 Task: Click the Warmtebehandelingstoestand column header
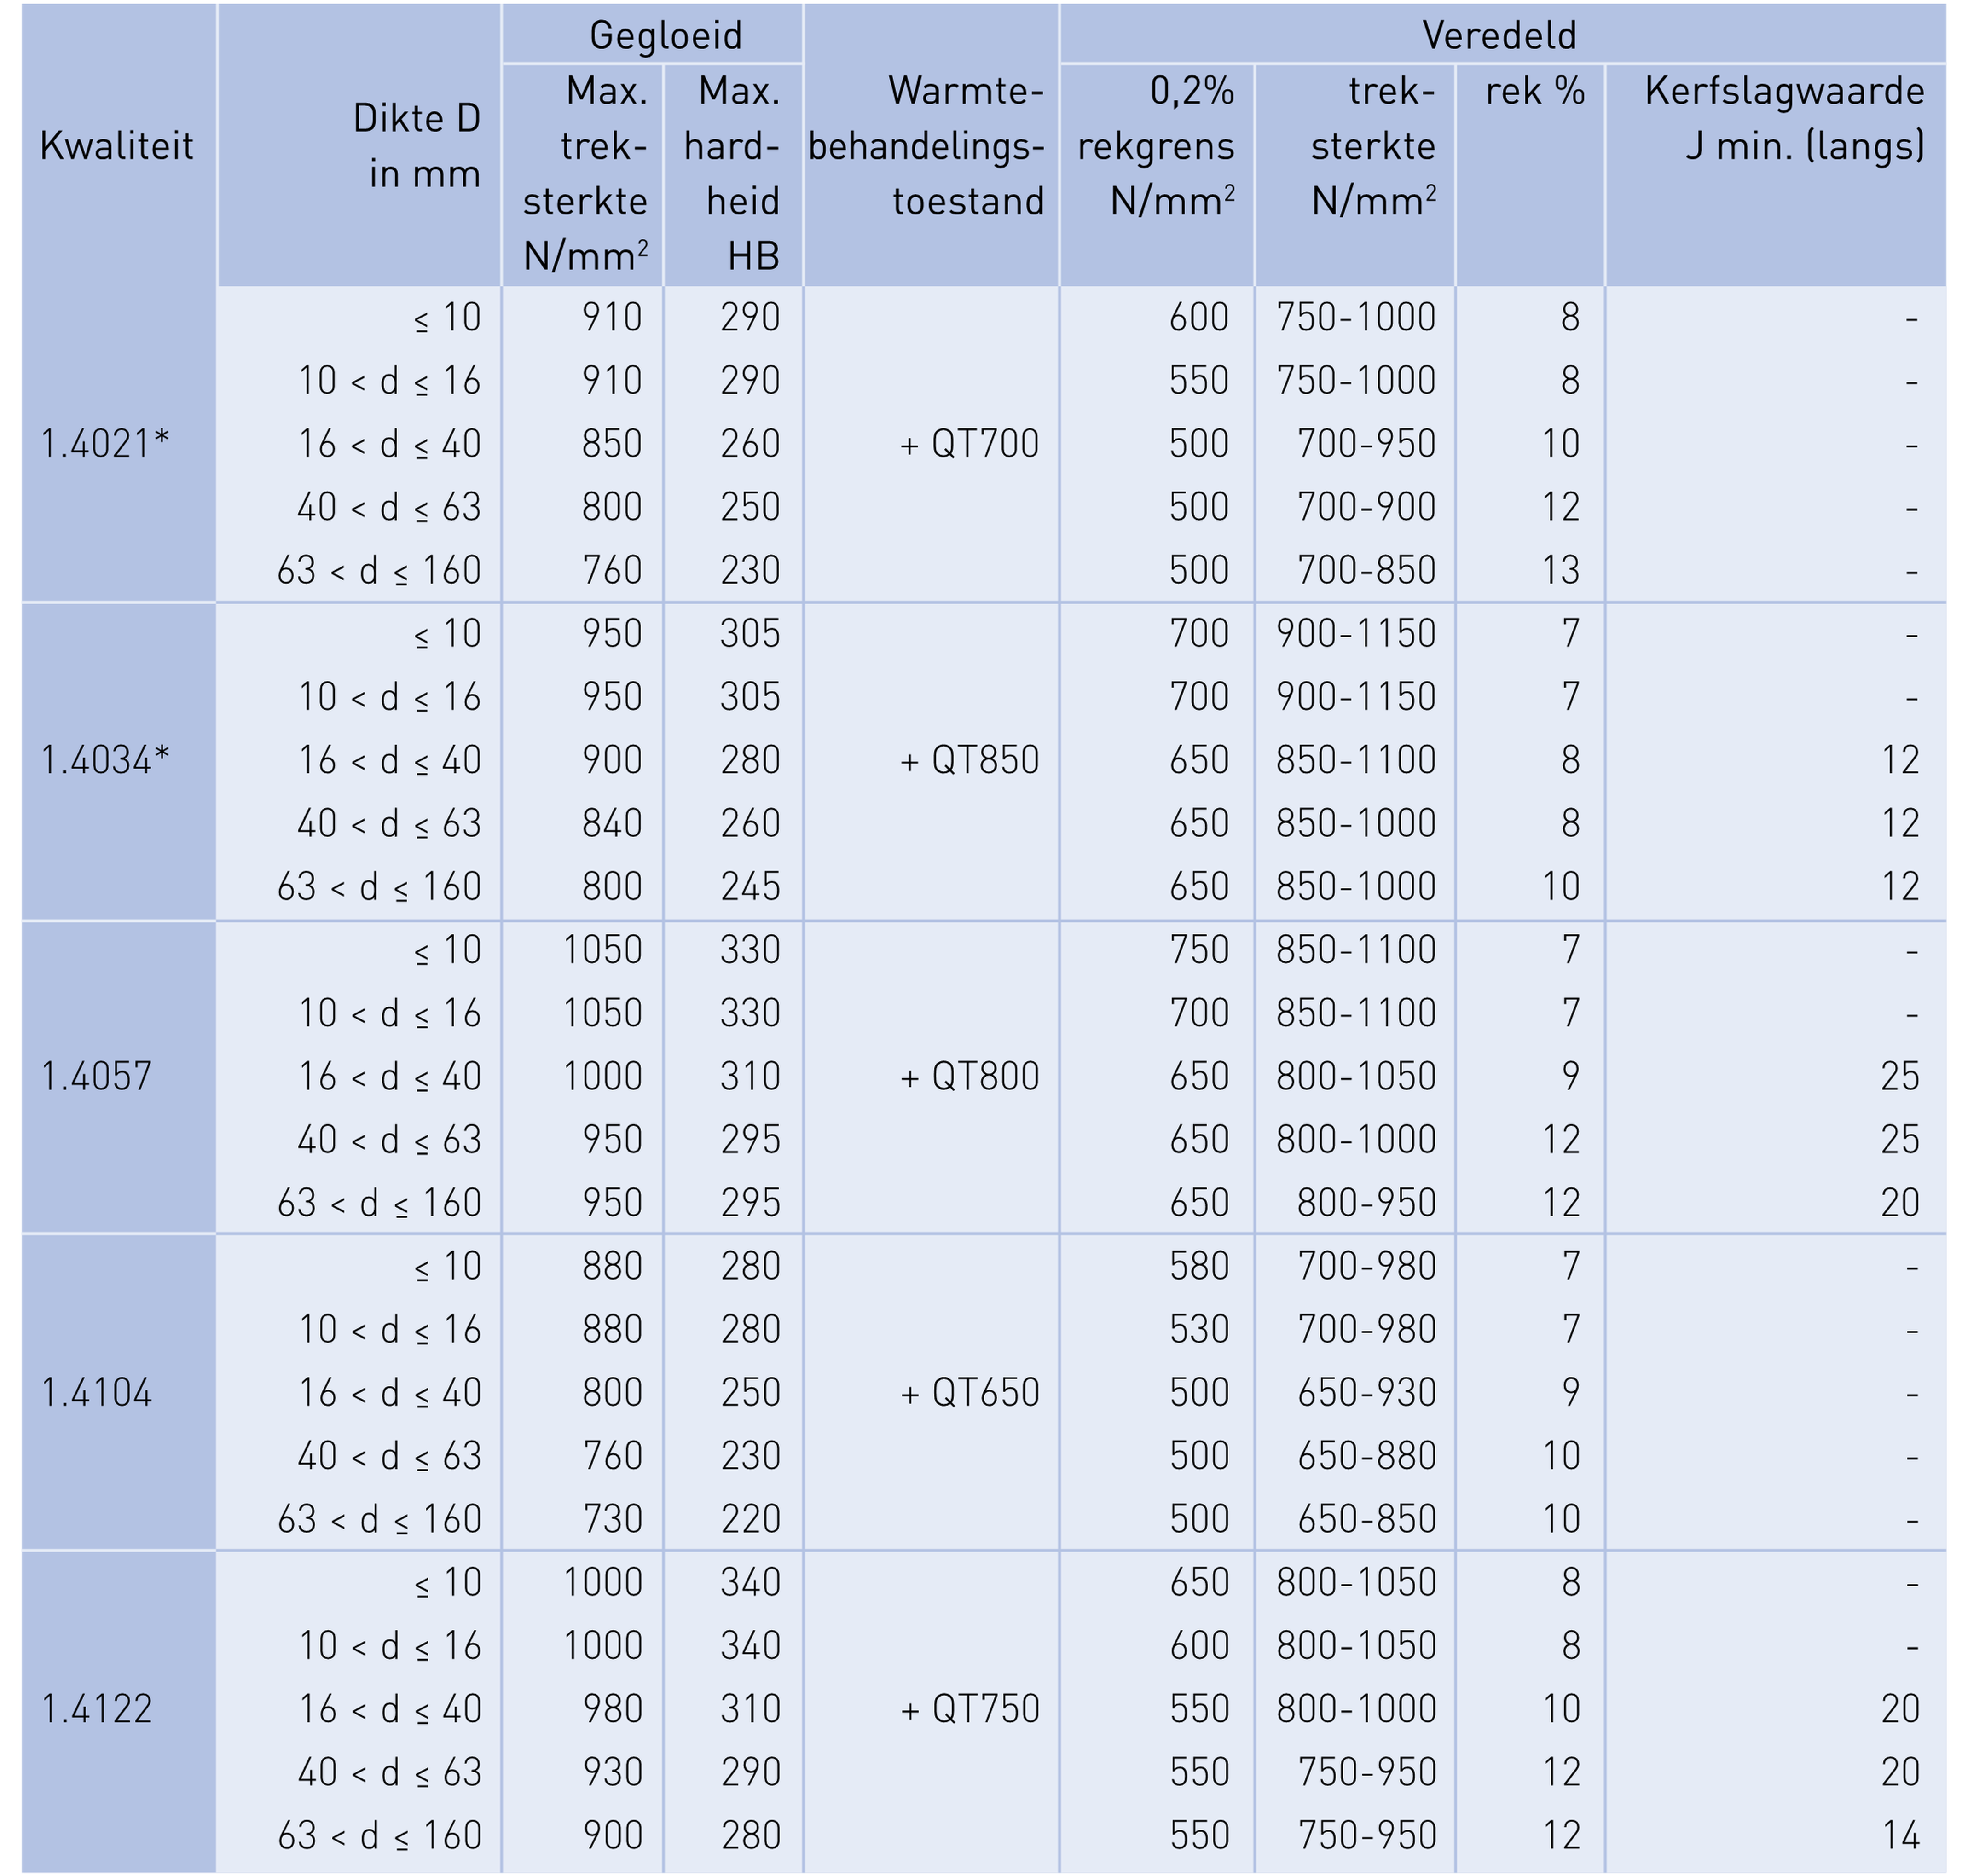coord(928,146)
